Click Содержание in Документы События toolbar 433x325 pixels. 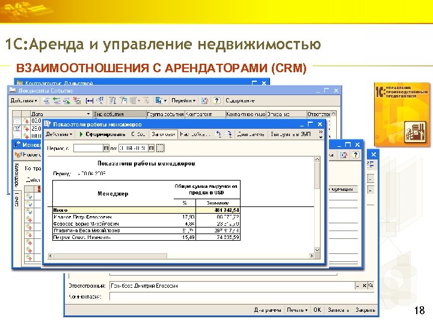[240, 101]
